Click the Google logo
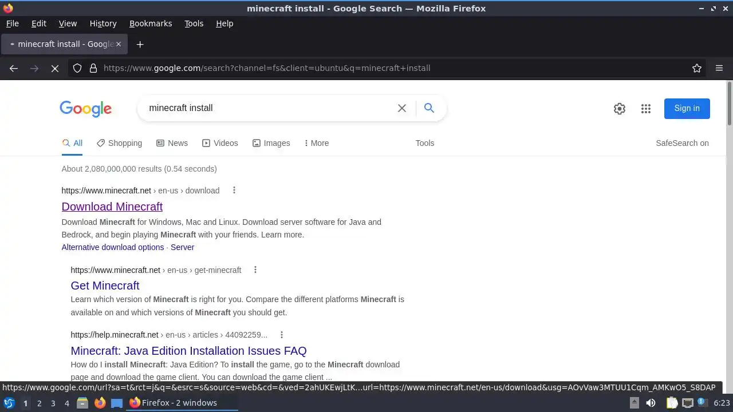 [85, 109]
